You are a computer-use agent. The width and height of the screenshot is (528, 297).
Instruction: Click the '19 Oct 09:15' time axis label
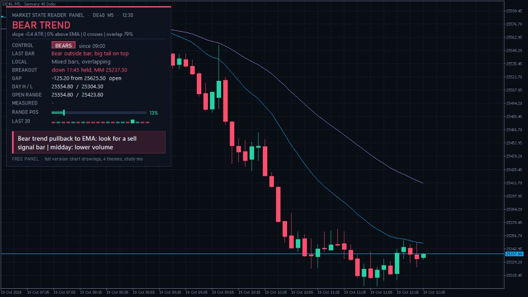(170, 292)
